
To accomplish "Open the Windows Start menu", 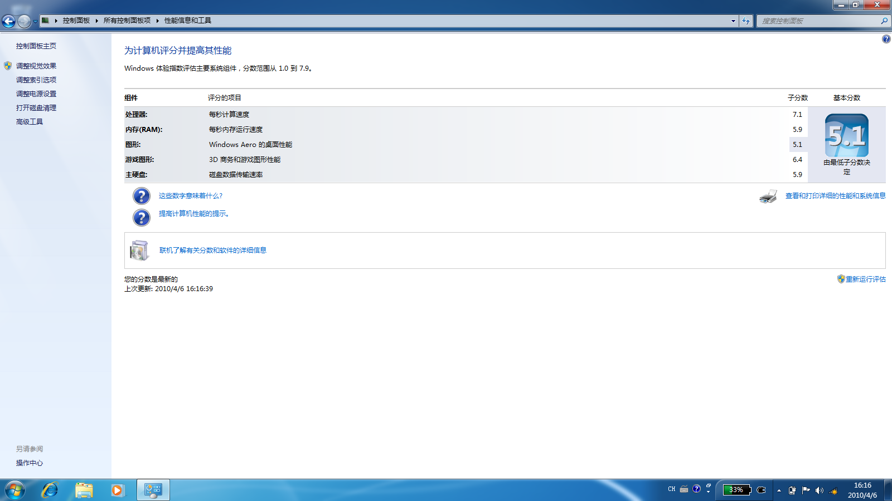I will point(15,490).
